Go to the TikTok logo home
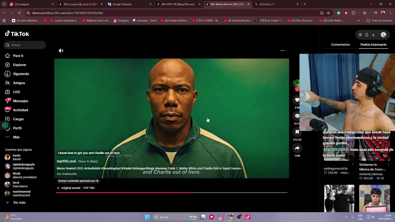395x222 pixels. pyautogui.click(x=17, y=34)
